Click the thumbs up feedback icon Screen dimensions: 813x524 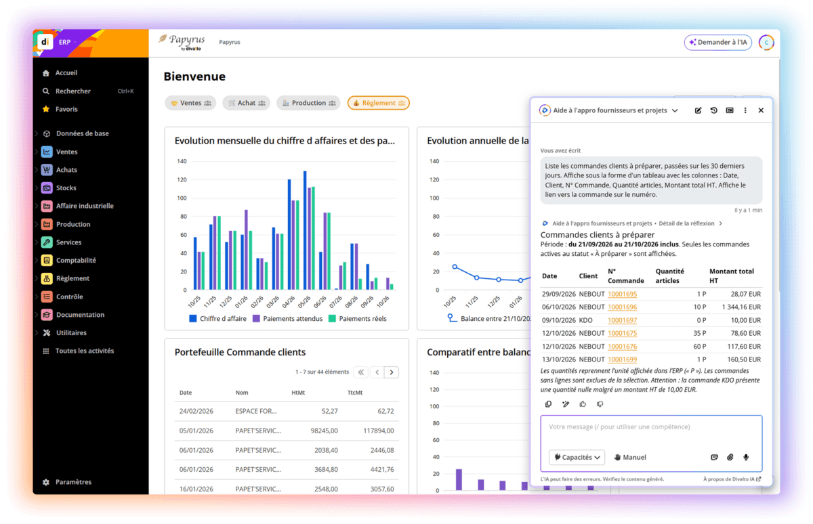(x=583, y=404)
